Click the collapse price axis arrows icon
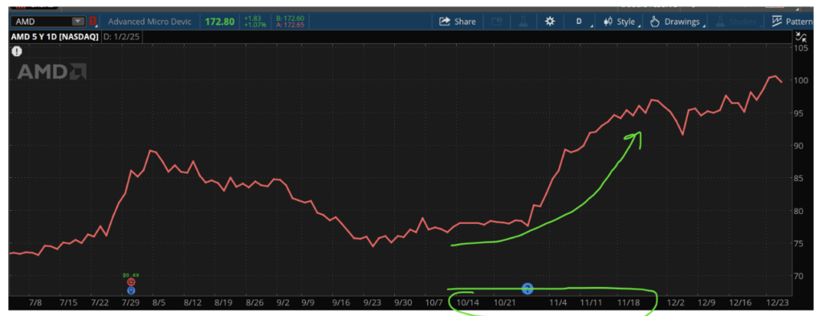Viewport: 822px width, 316px height. tap(801, 37)
